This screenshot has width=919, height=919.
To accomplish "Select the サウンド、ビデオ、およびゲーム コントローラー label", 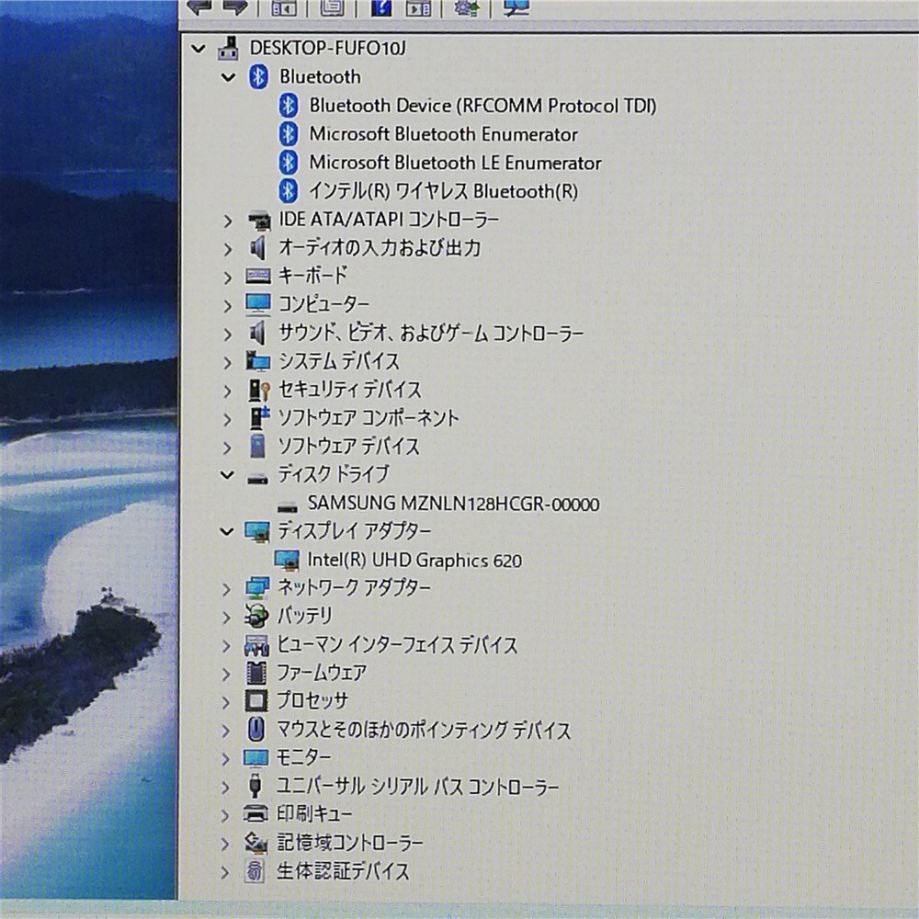I will 431,333.
